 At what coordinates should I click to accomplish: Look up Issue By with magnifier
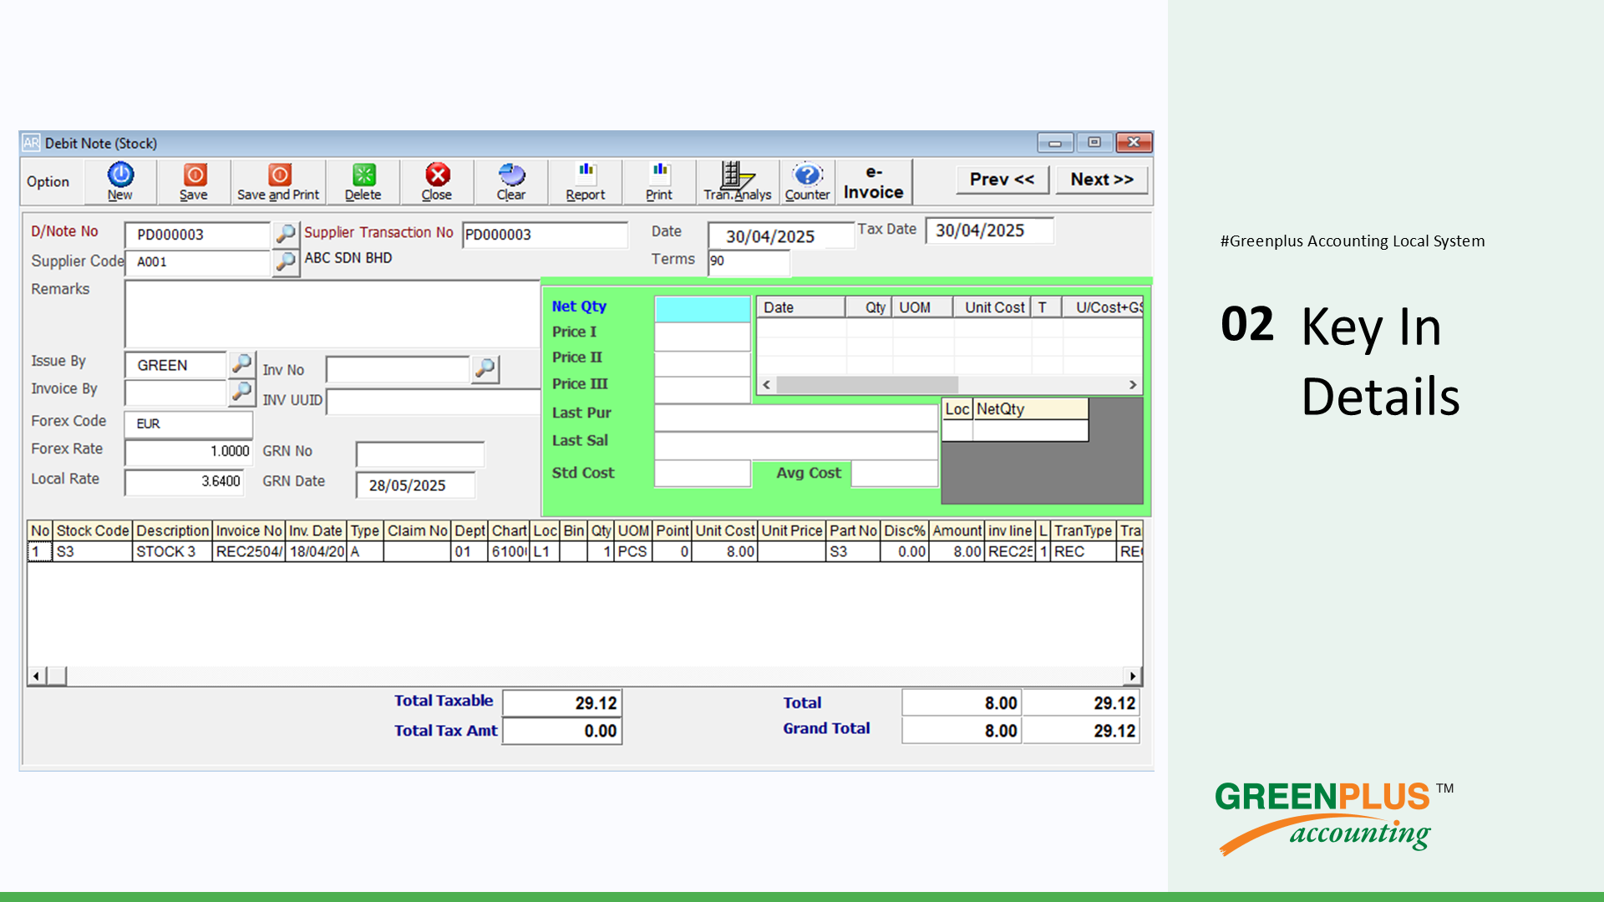pyautogui.click(x=241, y=364)
